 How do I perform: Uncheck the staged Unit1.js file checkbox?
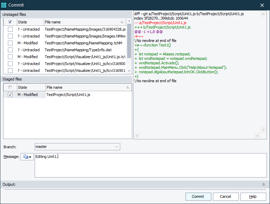[x=10, y=95]
